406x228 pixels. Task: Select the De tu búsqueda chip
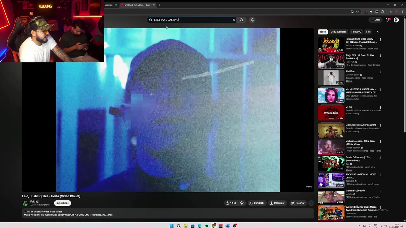point(338,32)
